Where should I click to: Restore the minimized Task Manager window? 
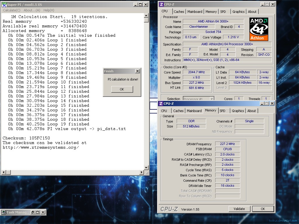(x=33, y=212)
